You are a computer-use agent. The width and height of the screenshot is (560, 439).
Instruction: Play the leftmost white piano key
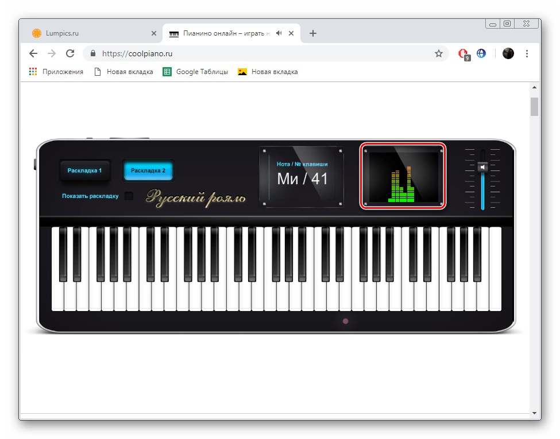[57, 296]
